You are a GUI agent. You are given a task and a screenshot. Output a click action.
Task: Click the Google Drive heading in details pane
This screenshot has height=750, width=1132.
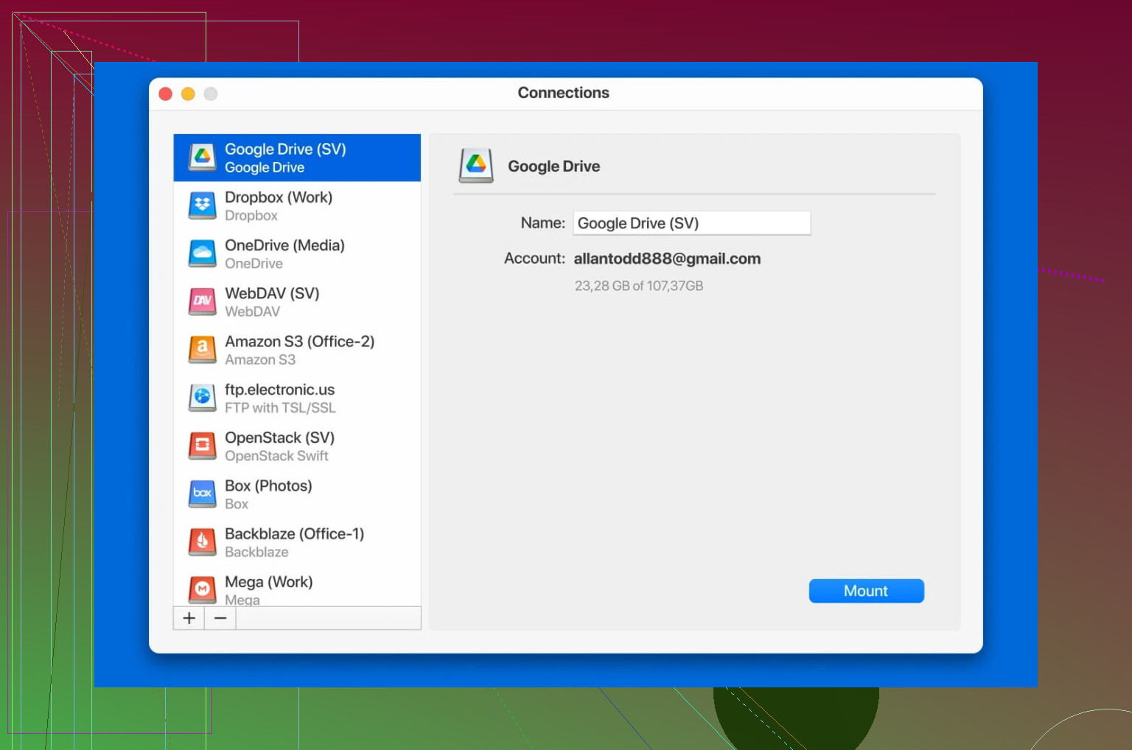click(x=553, y=167)
